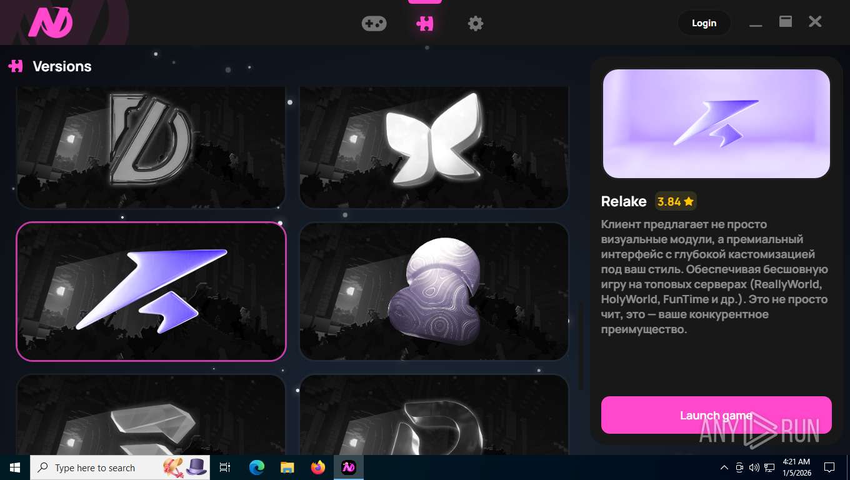Click the 3.84 star rating badge

click(676, 201)
